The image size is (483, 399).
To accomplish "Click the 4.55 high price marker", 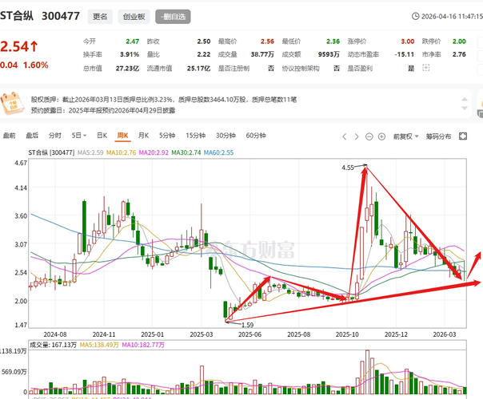I will (348, 168).
